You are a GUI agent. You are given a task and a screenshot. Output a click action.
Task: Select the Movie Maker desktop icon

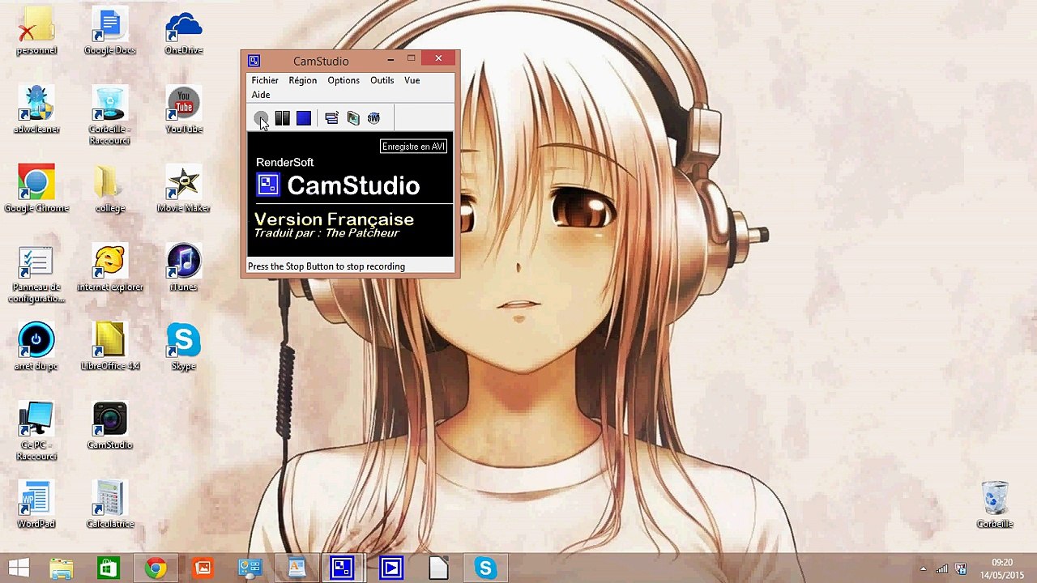[x=183, y=189]
